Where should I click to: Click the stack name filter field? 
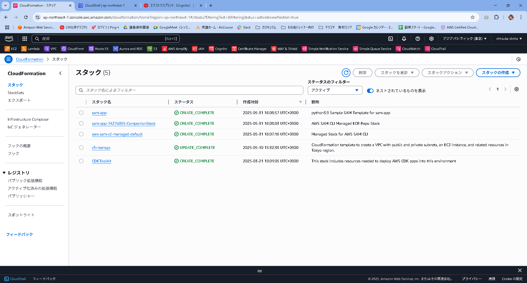[x=189, y=90]
